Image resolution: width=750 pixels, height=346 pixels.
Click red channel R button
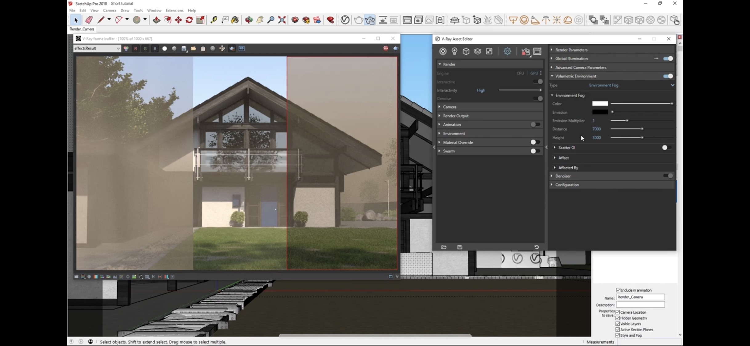tap(135, 49)
